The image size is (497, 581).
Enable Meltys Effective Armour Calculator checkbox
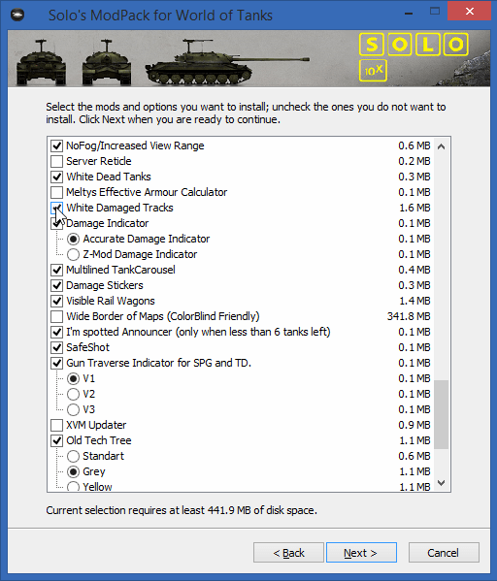(x=56, y=192)
